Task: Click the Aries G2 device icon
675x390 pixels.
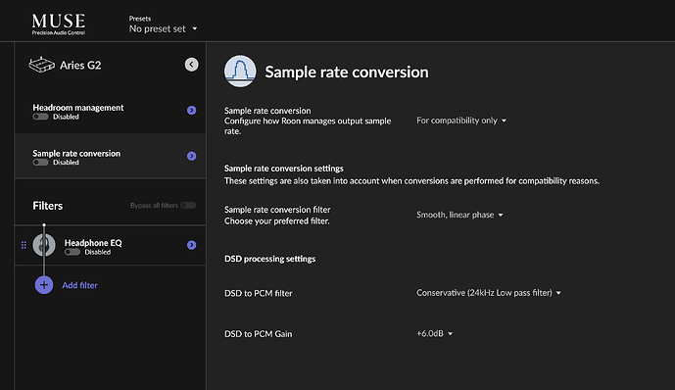Action: tap(41, 65)
